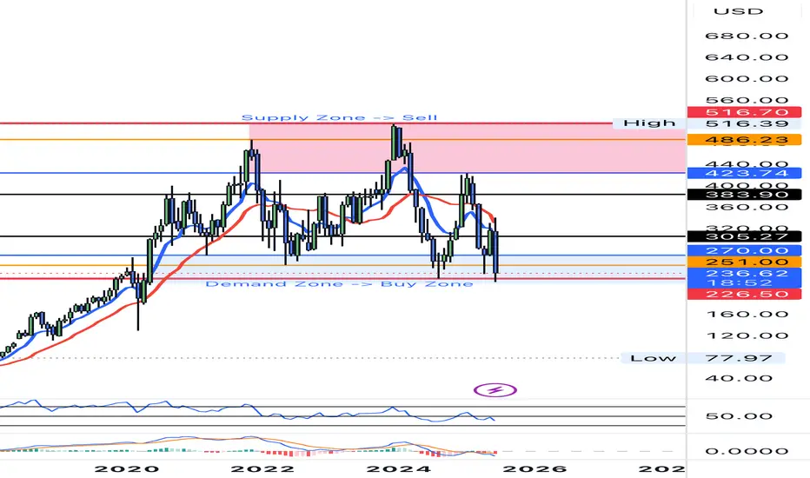Select the 'Supply Zone -> Sell' text annotation

point(340,118)
